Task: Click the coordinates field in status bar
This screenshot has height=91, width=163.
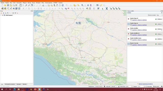Action: 99,86
